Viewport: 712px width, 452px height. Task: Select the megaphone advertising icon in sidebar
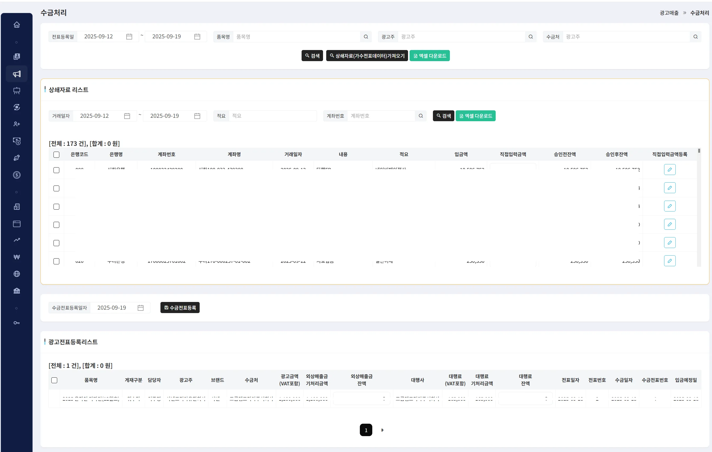coord(17,74)
